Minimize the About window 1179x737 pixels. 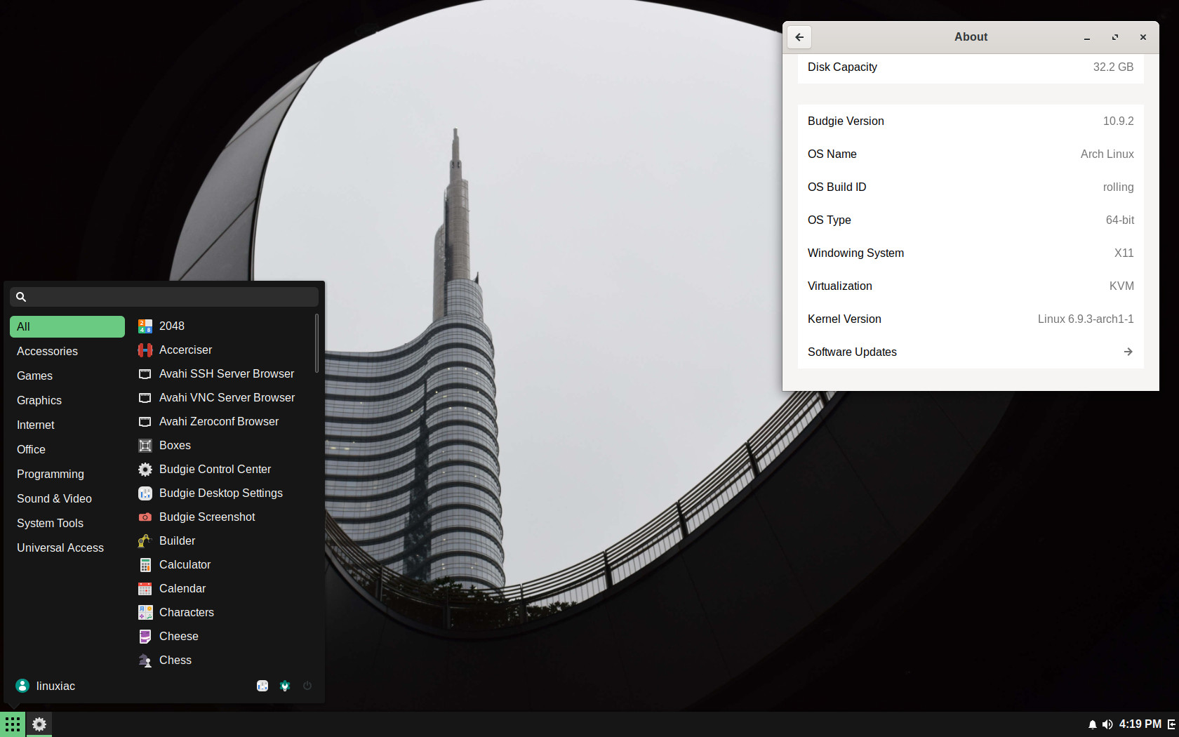(1087, 37)
